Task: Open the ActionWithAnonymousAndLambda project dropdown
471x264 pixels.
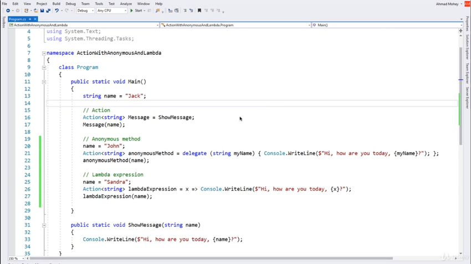Action: pos(84,25)
